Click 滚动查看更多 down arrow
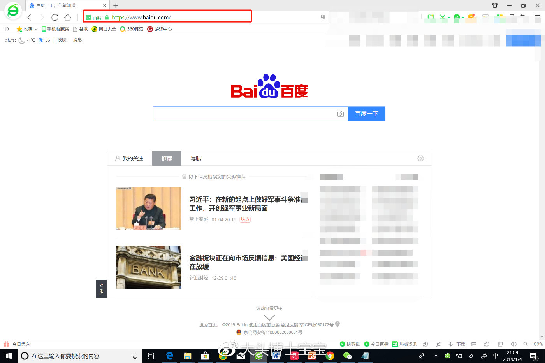Viewport: 545px width, 363px height. pos(269,317)
